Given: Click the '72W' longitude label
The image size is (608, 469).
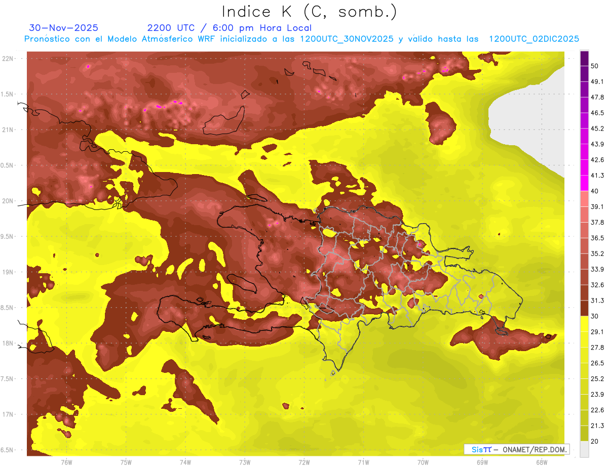Looking at the screenshot, I should tap(304, 462).
